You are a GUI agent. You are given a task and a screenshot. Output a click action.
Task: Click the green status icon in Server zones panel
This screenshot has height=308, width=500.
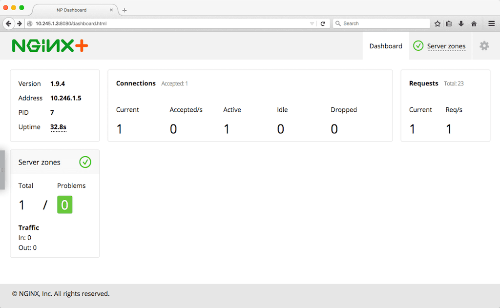(85, 162)
